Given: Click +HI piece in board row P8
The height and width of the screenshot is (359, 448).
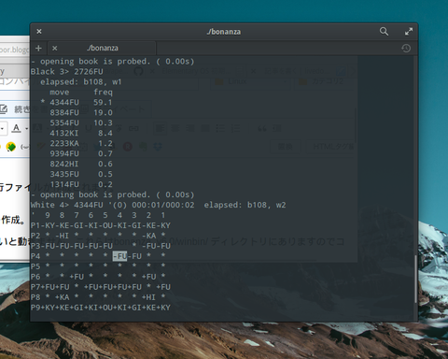Looking at the screenshot, I should tap(148, 297).
